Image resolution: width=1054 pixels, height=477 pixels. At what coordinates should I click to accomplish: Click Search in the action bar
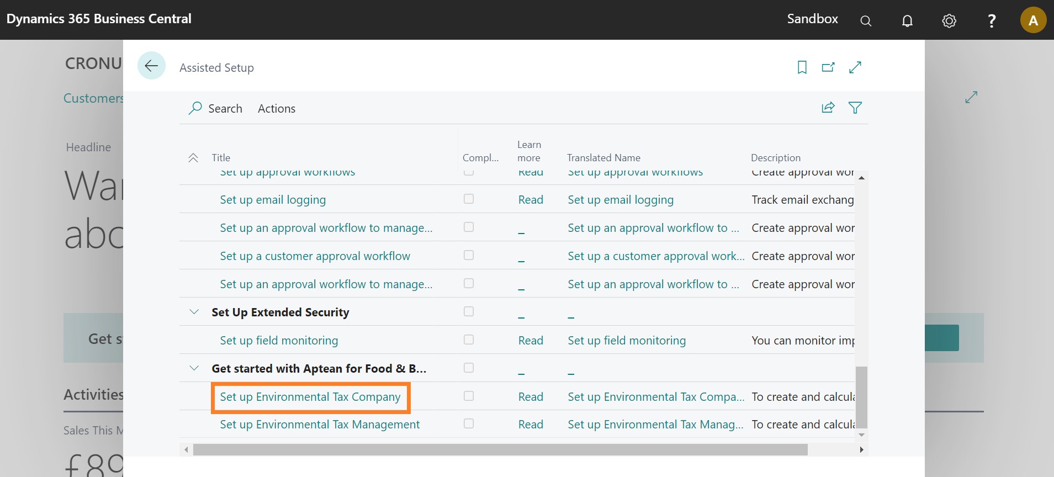216,109
